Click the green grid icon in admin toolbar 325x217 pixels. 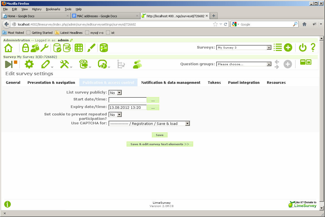click(79, 48)
